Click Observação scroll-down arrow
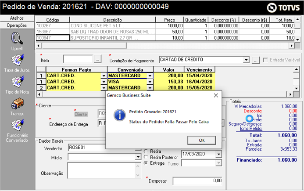The height and width of the screenshot is (191, 304). pos(138,175)
